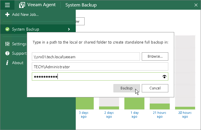Select System Backup menu entry
Screen dimensions: 201x130
(38, 29)
